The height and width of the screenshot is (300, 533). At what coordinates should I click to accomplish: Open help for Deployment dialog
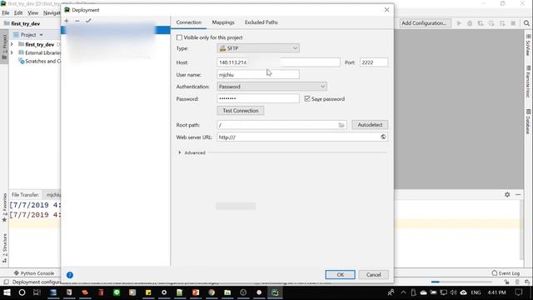[70, 275]
